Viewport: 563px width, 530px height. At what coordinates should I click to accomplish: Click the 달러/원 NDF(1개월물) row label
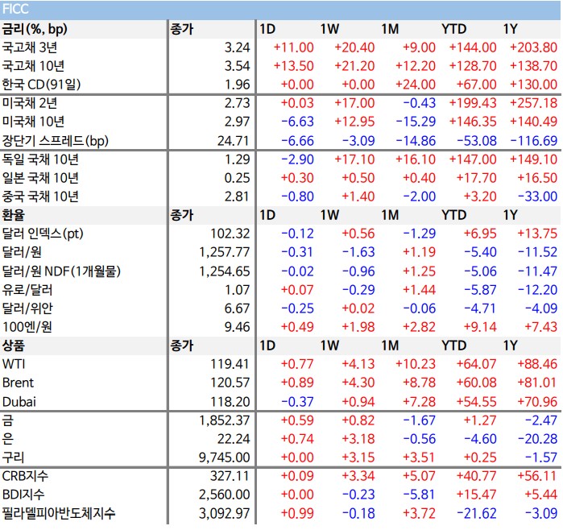pyautogui.click(x=61, y=271)
